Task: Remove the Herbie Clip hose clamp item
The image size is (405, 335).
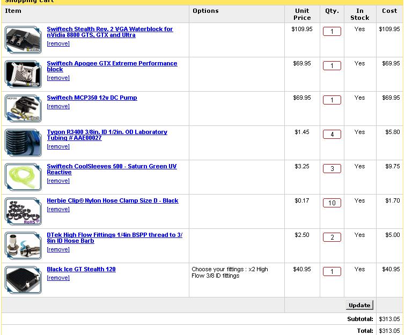Action: (x=58, y=210)
